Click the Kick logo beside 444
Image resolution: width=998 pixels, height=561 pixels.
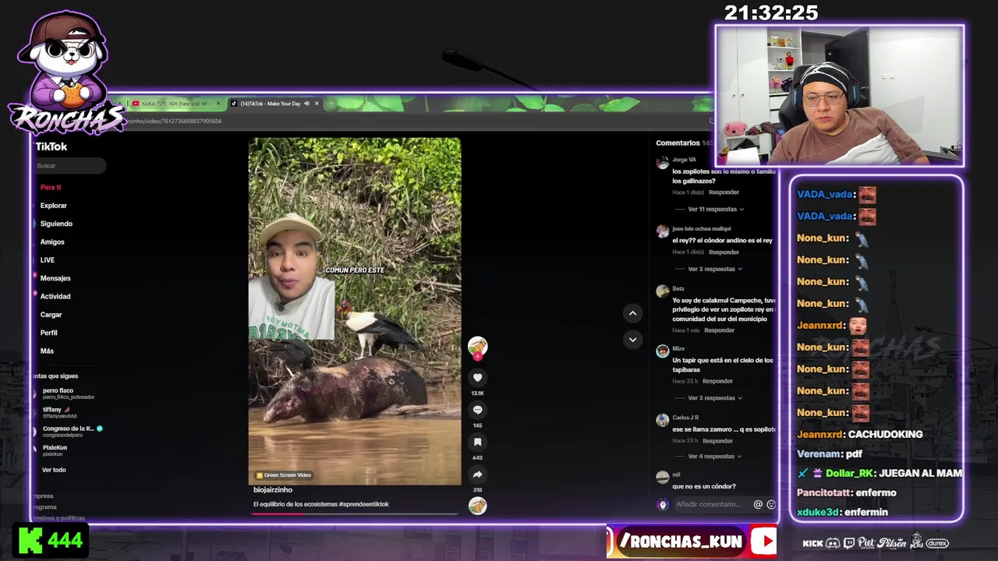coord(30,540)
